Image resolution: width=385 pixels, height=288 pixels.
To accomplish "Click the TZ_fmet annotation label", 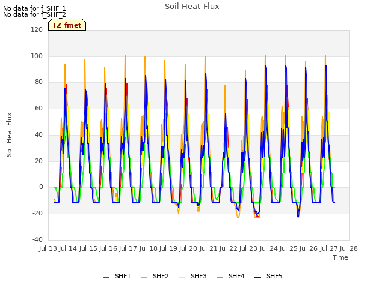I will point(67,25).
